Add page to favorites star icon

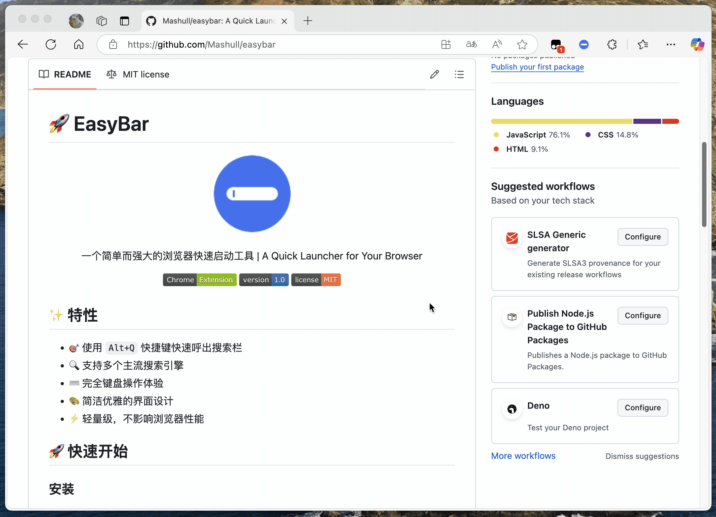(522, 44)
